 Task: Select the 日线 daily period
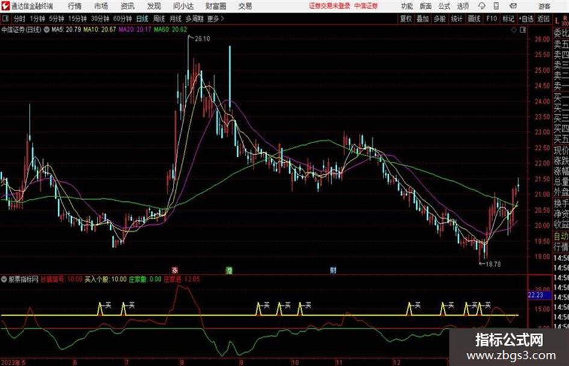pyautogui.click(x=142, y=19)
